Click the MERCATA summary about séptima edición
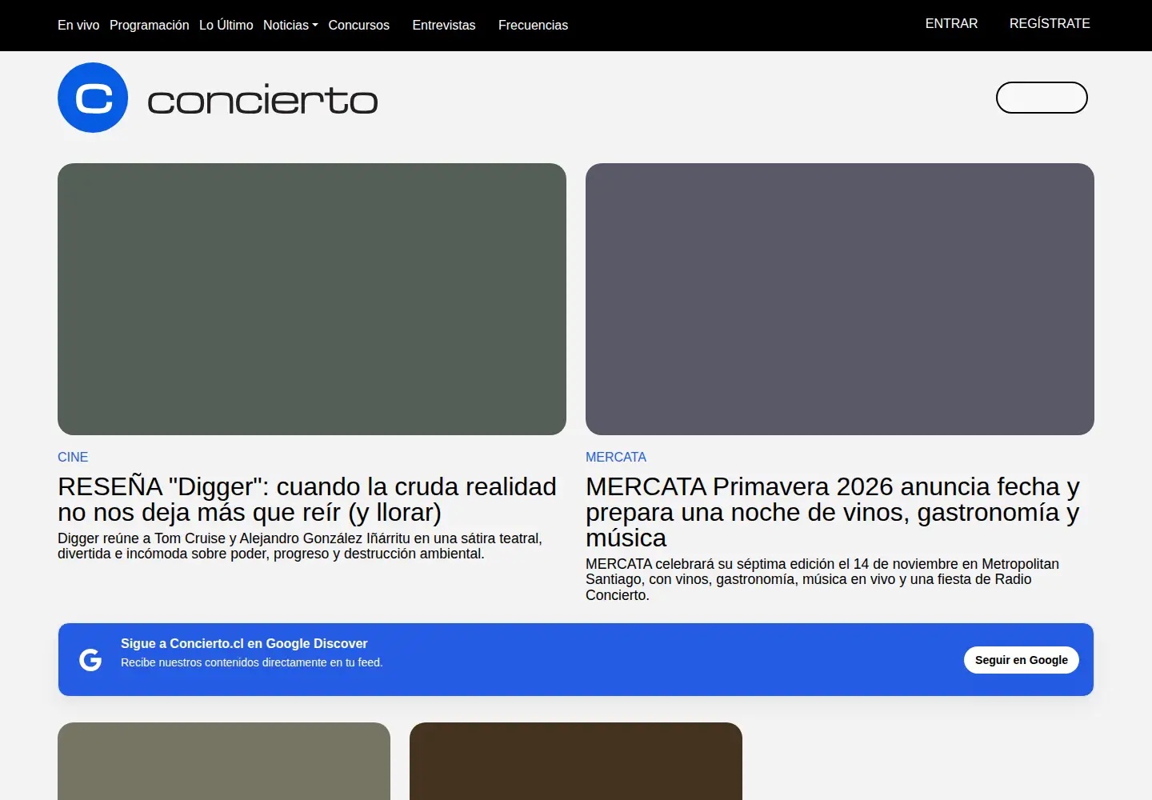 point(822,579)
